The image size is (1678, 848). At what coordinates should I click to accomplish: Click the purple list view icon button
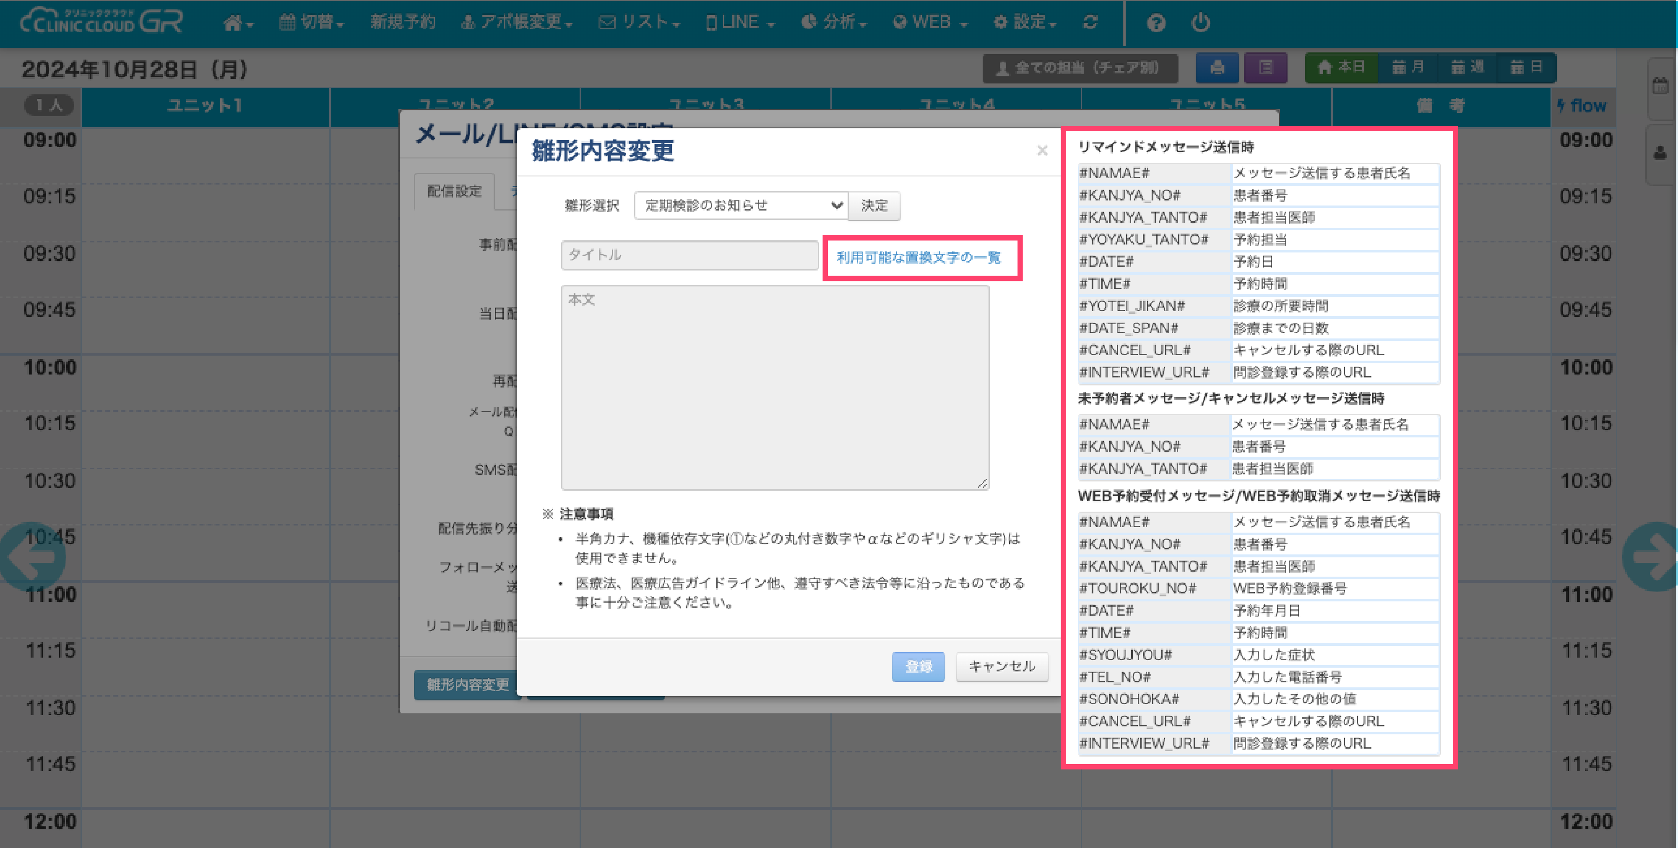point(1265,68)
